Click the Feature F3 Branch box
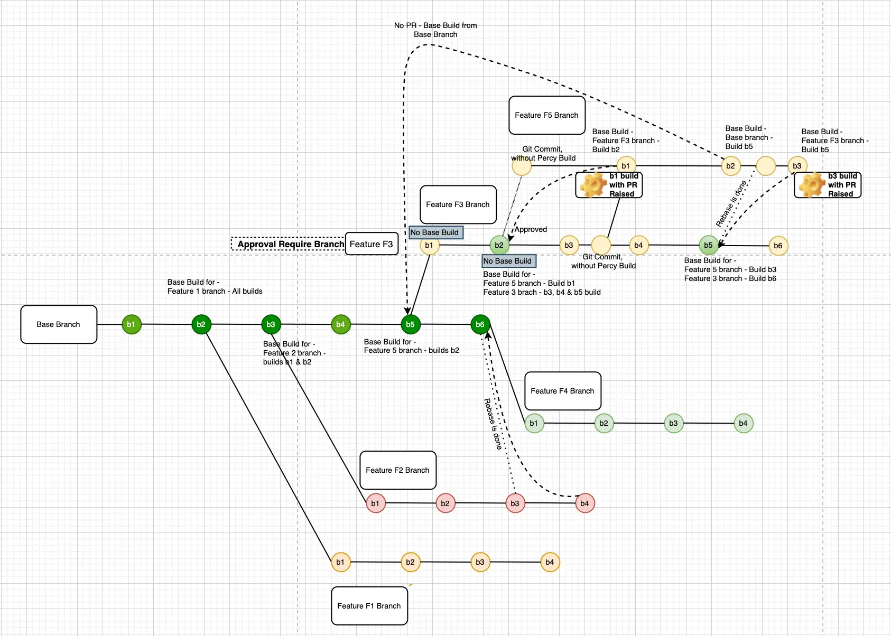The image size is (891, 636). click(x=458, y=204)
